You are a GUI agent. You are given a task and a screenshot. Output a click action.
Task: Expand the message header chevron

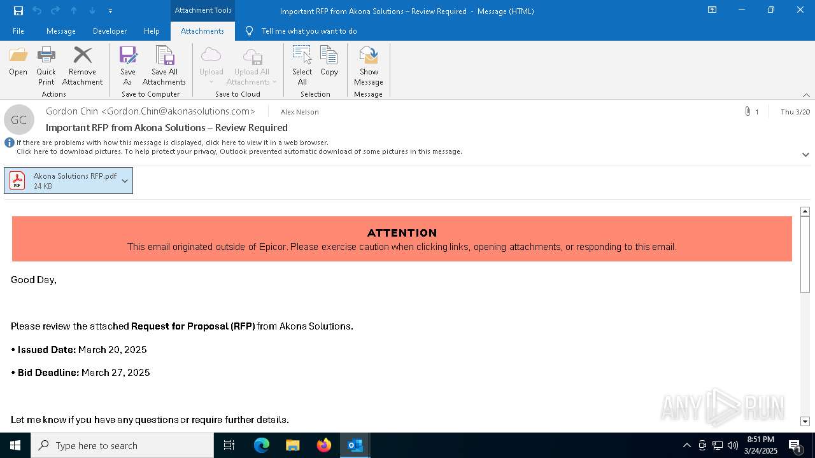(805, 155)
